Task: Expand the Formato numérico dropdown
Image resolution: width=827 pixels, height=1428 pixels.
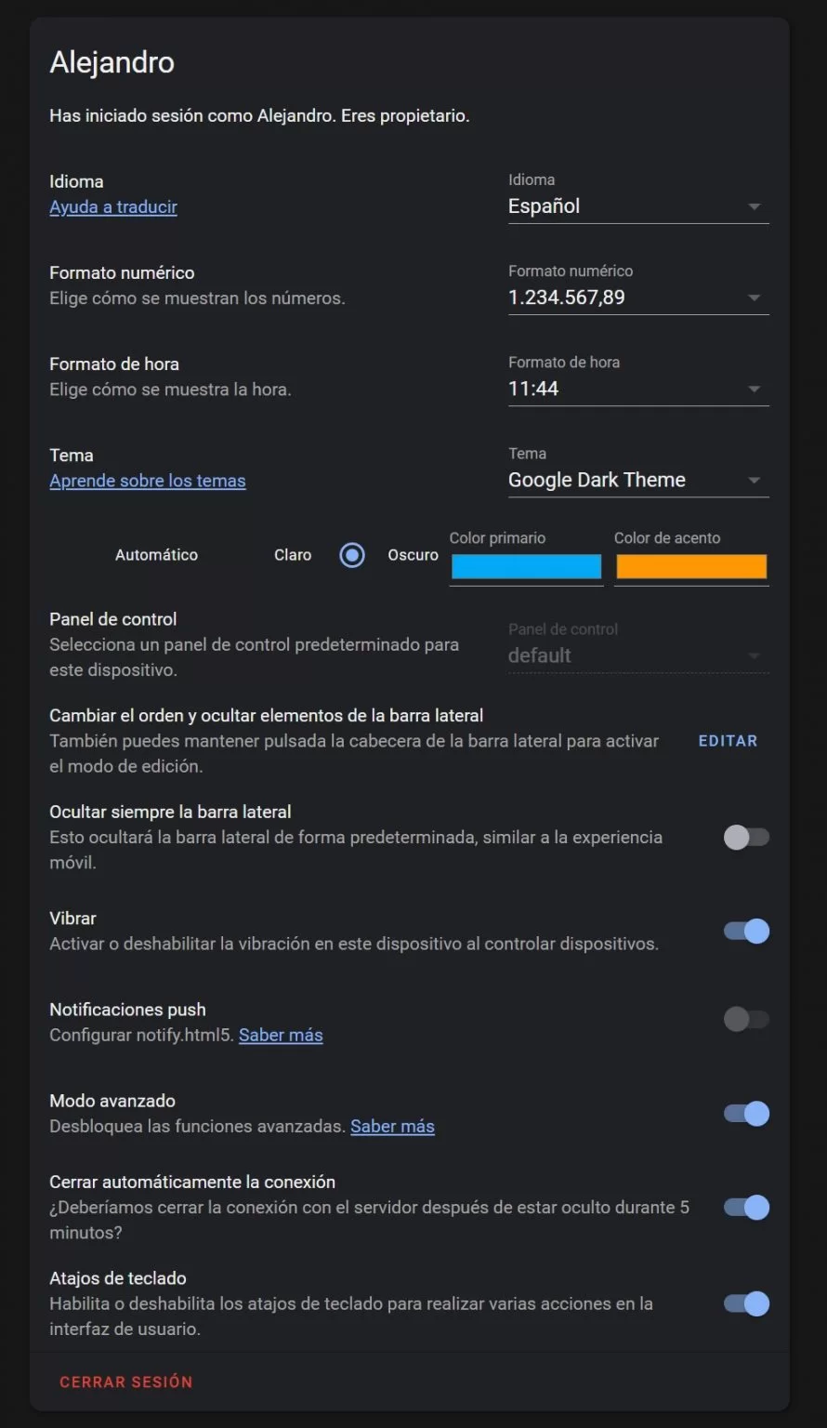Action: (637, 297)
